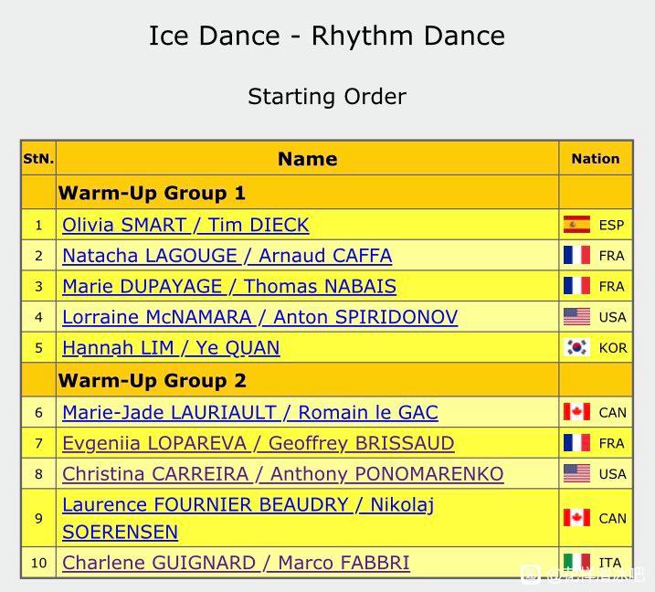Open Olivia SMART / Tim DIECK link
655x592 pixels.
click(185, 225)
